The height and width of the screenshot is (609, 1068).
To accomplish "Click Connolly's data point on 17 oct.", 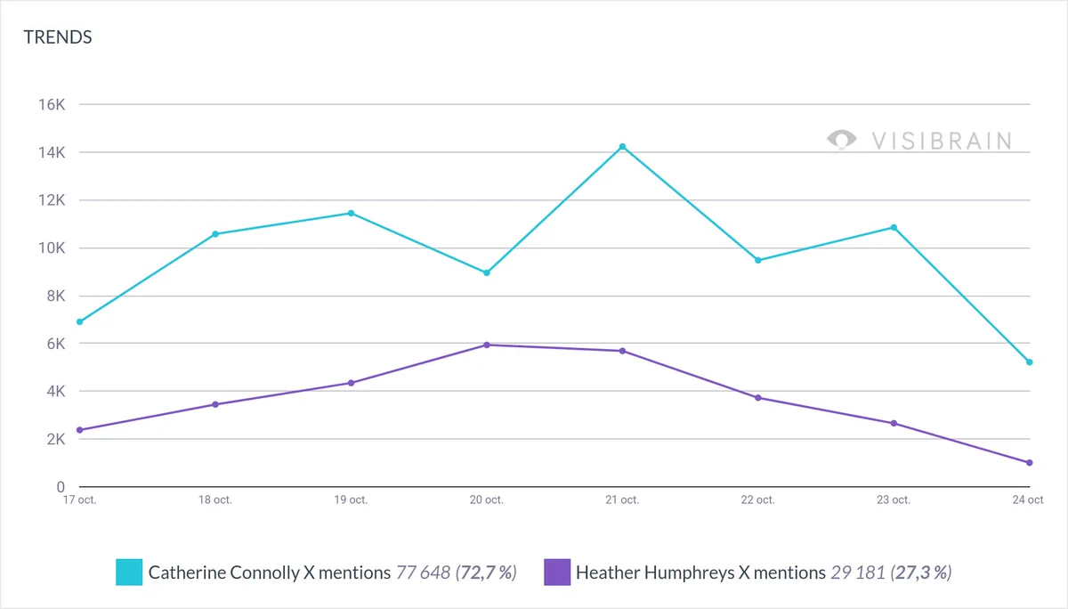I will point(80,321).
